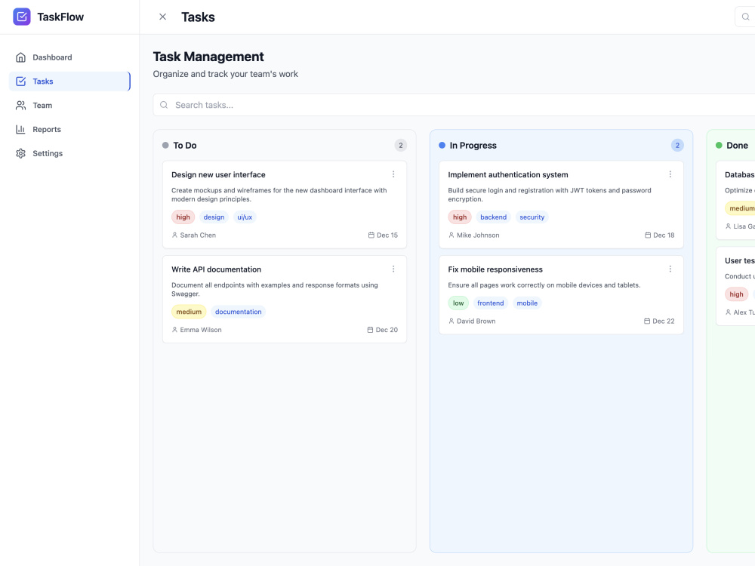This screenshot has width=755, height=566.
Task: Click assignee Mike Johnson
Action: [478, 235]
